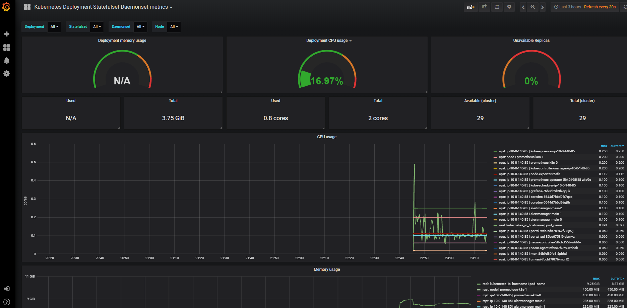Toggle prometheus-operator series in legend
This screenshot has height=308, width=627.
(545, 180)
